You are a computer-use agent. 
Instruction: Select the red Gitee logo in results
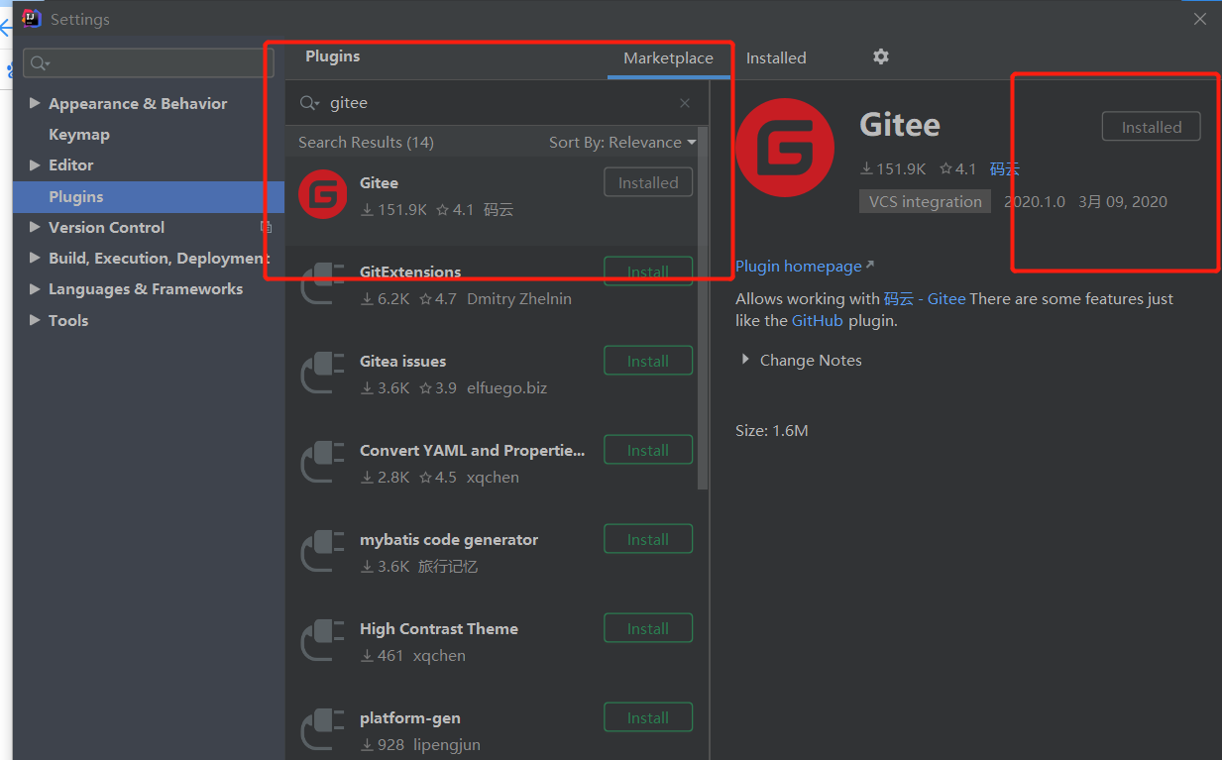[323, 194]
